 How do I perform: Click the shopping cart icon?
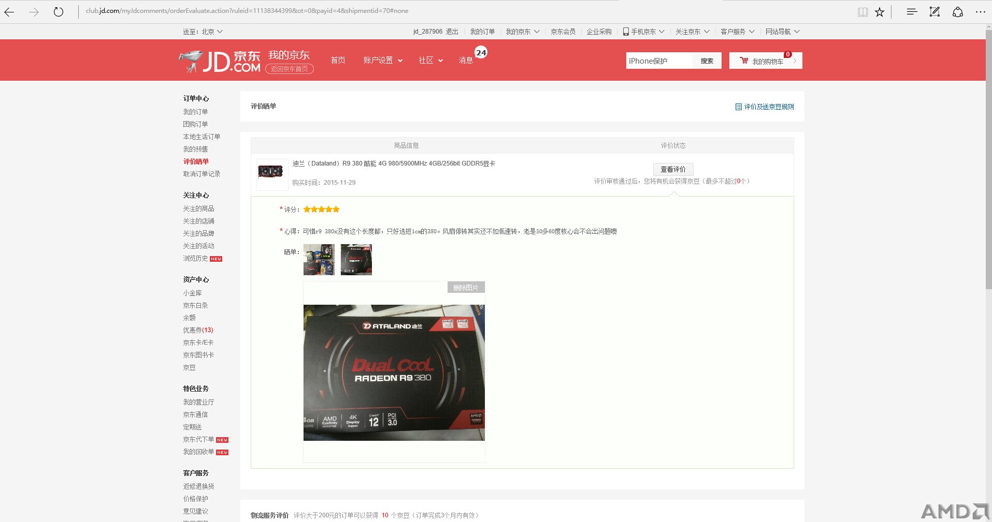pos(744,61)
